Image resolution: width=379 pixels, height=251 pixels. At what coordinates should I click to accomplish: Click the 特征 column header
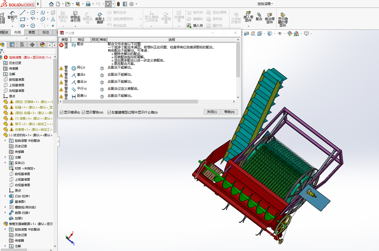pyautogui.click(x=81, y=40)
